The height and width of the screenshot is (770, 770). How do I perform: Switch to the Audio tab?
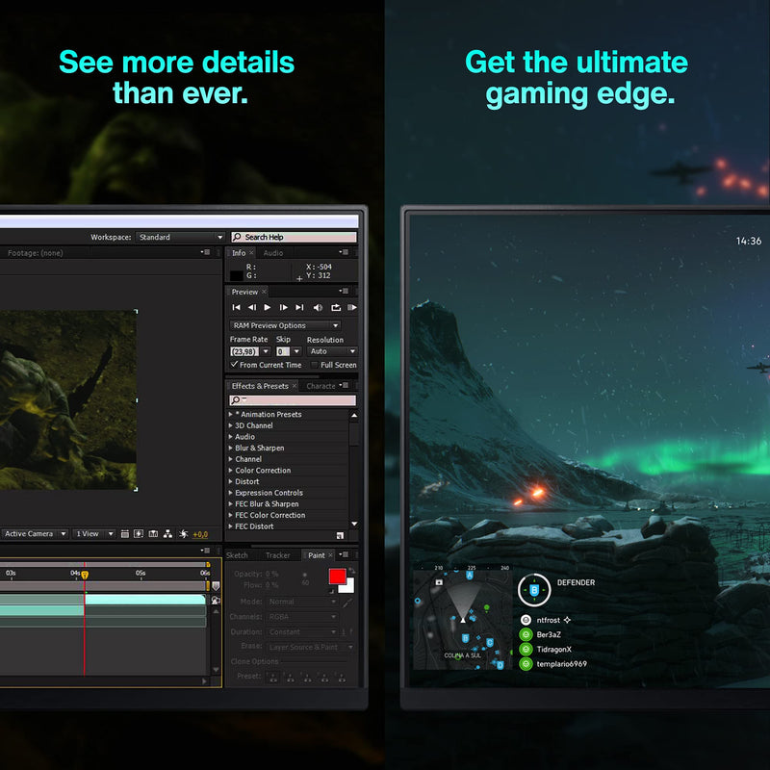[273, 253]
